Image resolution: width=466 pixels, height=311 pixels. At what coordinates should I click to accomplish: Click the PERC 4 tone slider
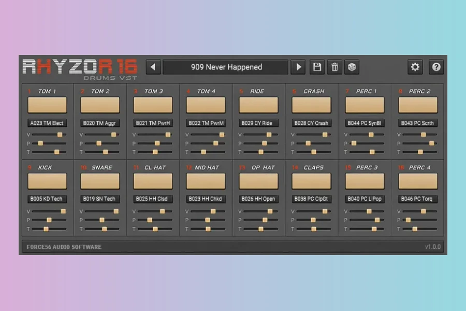point(419,229)
